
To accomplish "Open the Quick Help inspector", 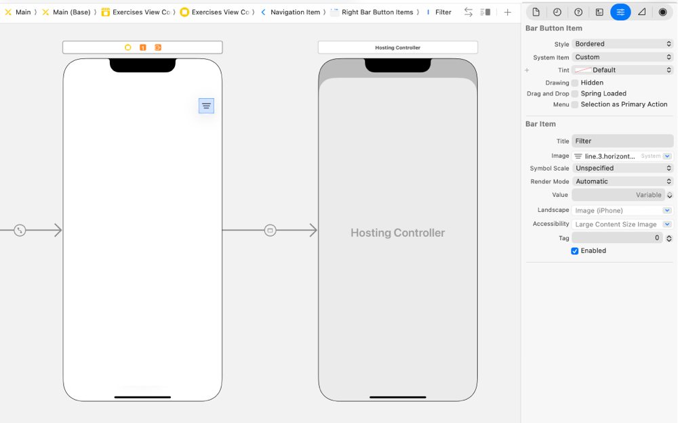I will tap(578, 12).
